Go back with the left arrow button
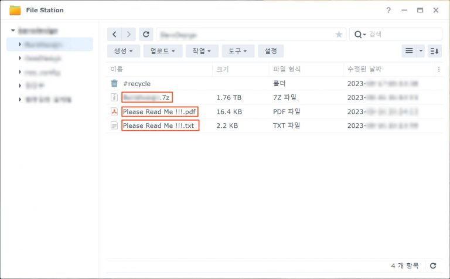 (x=114, y=35)
